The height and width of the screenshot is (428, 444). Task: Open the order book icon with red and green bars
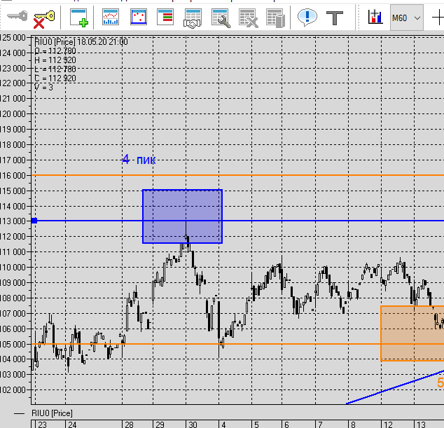tap(165, 17)
